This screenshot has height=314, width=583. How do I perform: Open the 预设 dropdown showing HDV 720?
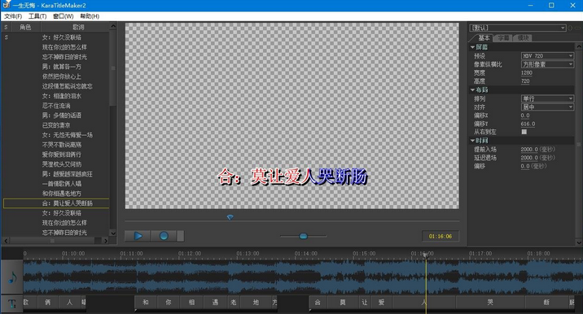tap(547, 56)
